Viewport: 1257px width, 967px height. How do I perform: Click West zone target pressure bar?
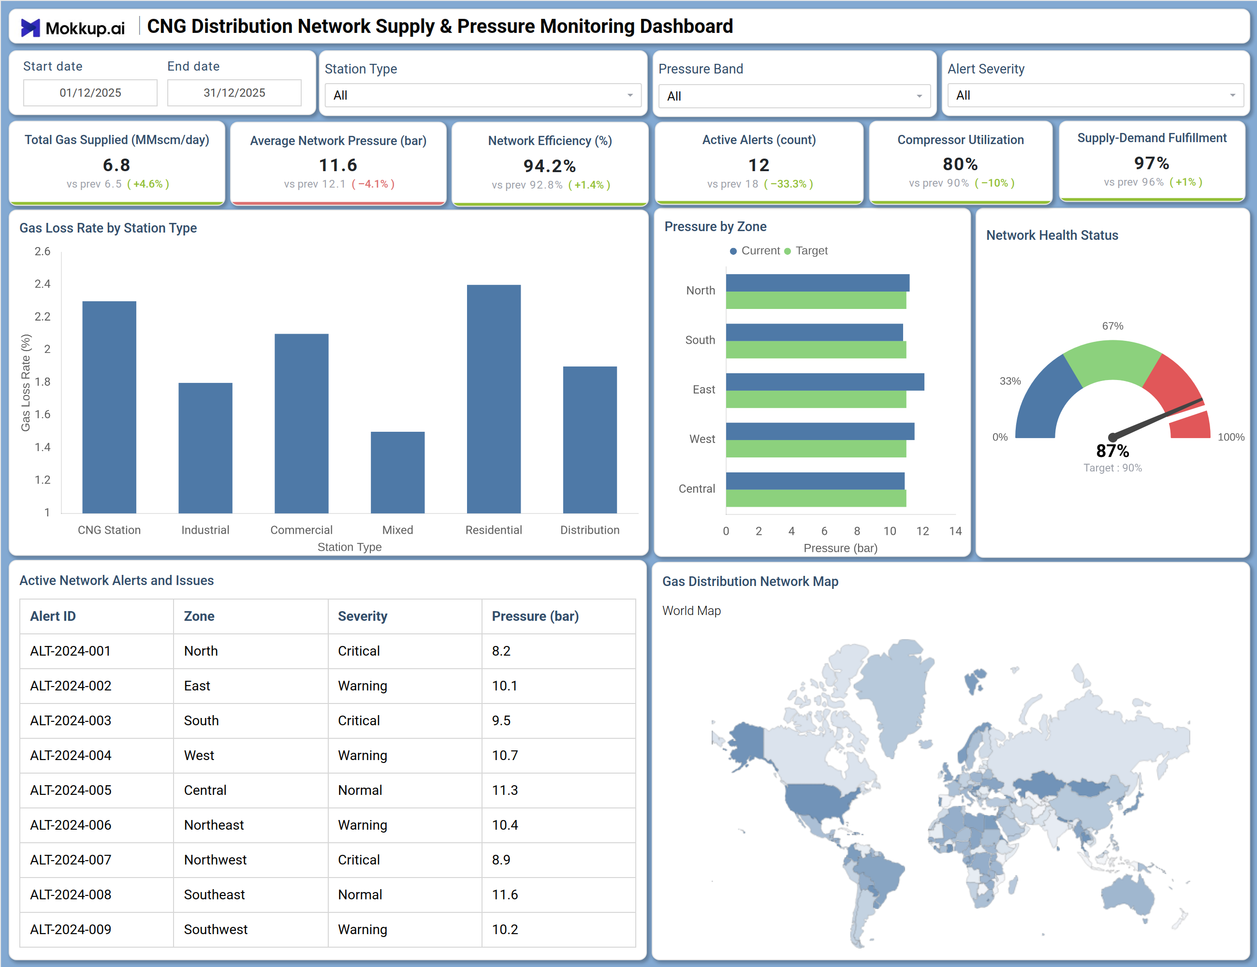816,449
